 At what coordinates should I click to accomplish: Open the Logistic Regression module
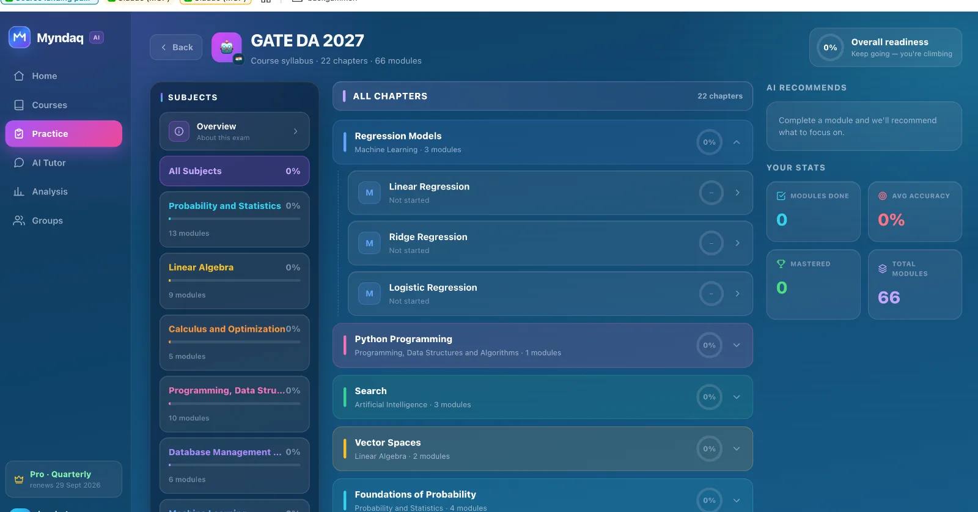tap(550, 294)
